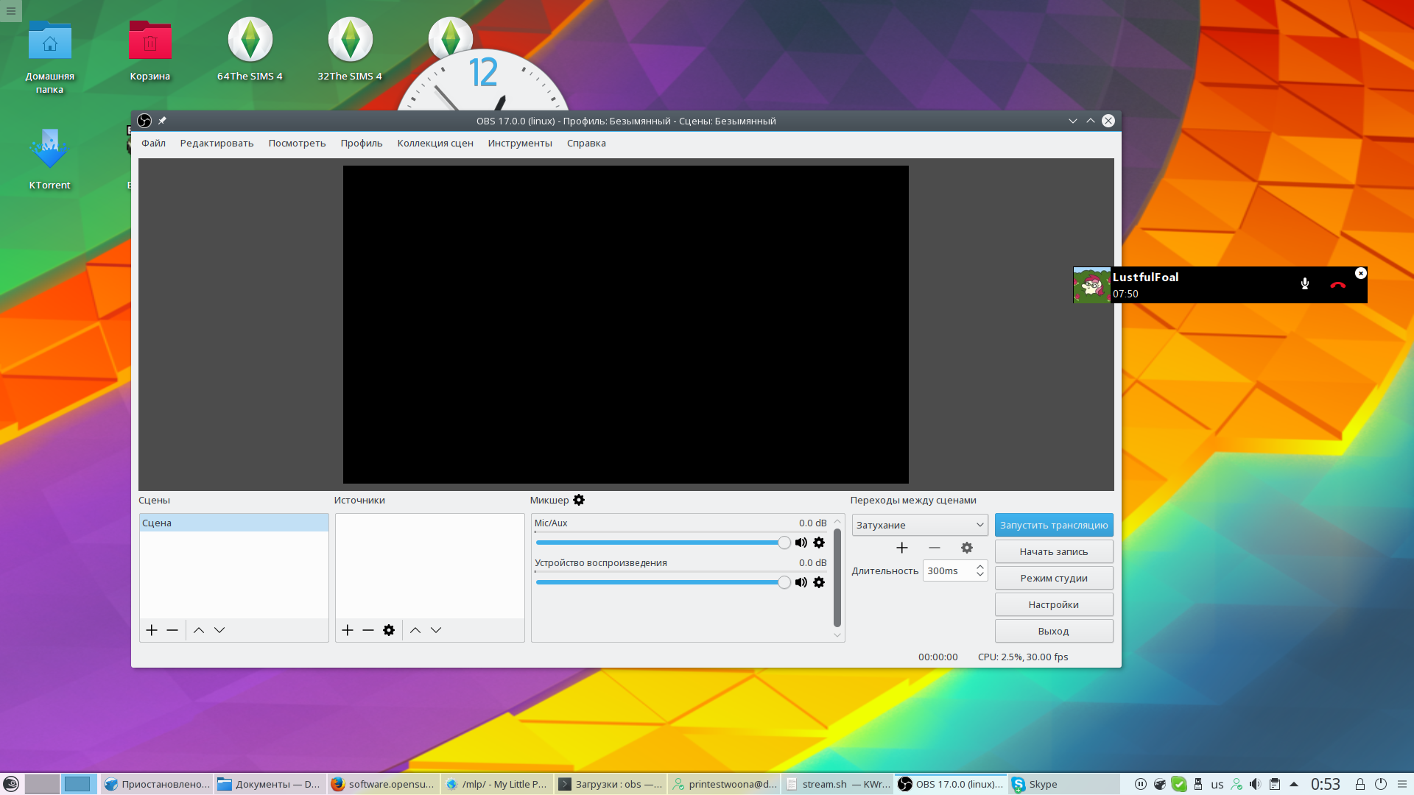Add a new scene with plus

[x=152, y=630]
